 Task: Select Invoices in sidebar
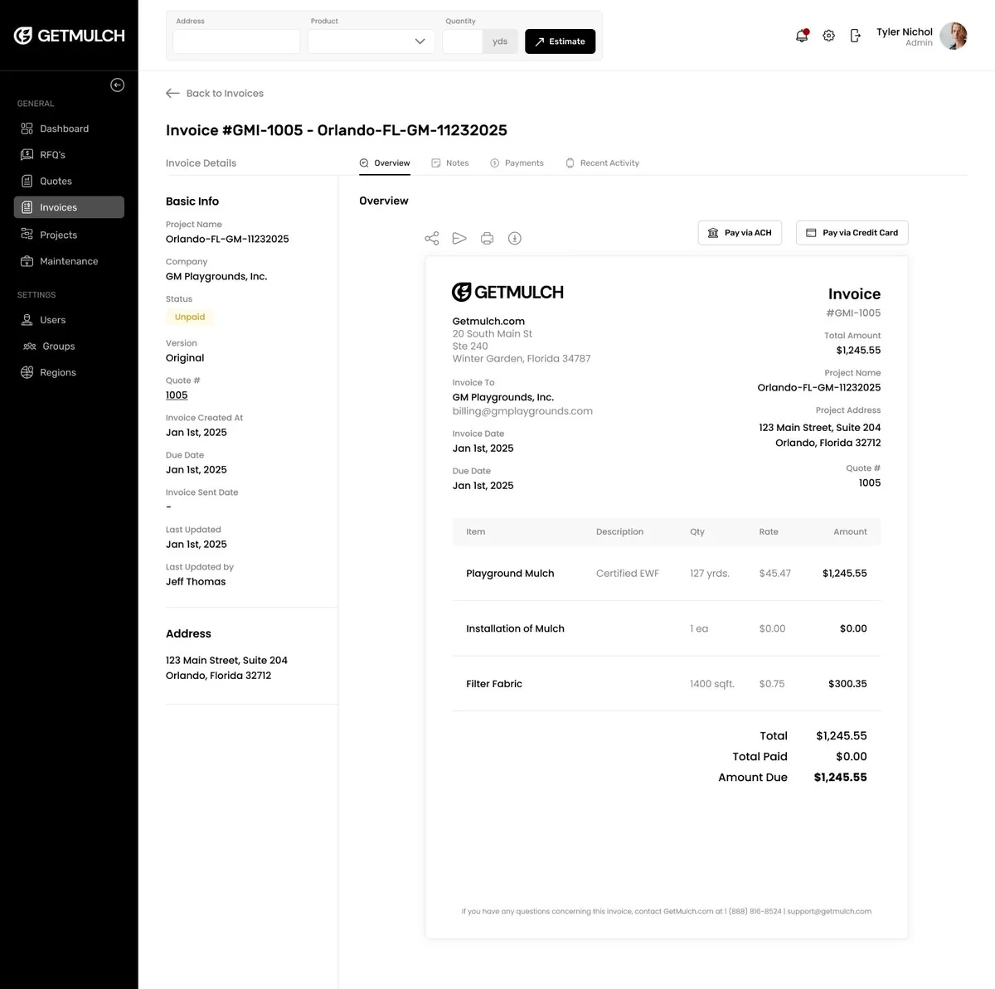point(69,207)
